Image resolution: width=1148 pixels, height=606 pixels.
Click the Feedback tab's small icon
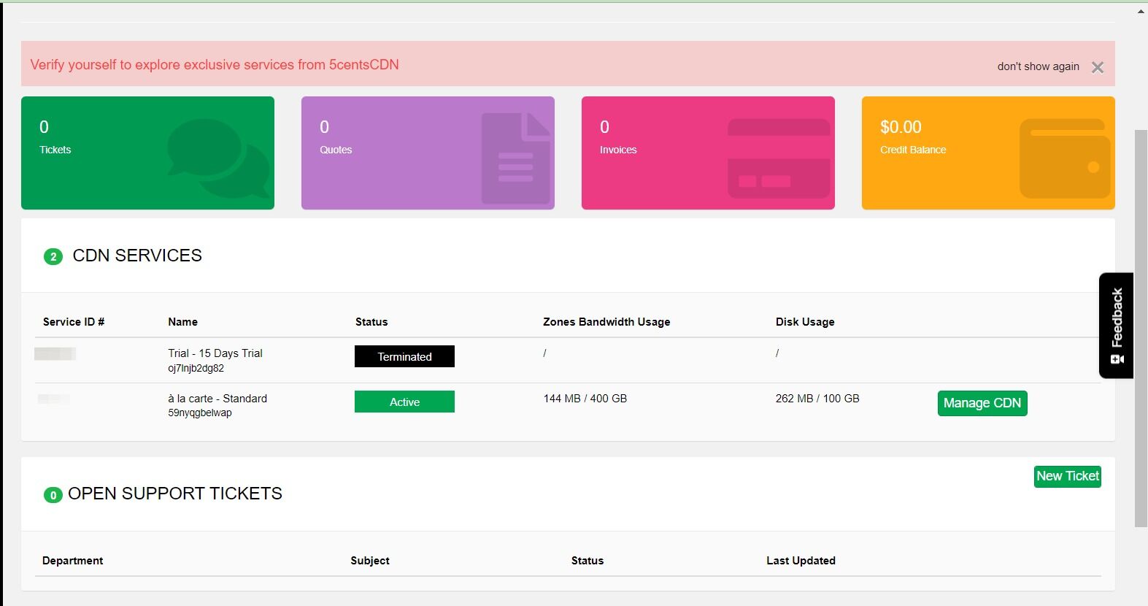coord(1117,359)
